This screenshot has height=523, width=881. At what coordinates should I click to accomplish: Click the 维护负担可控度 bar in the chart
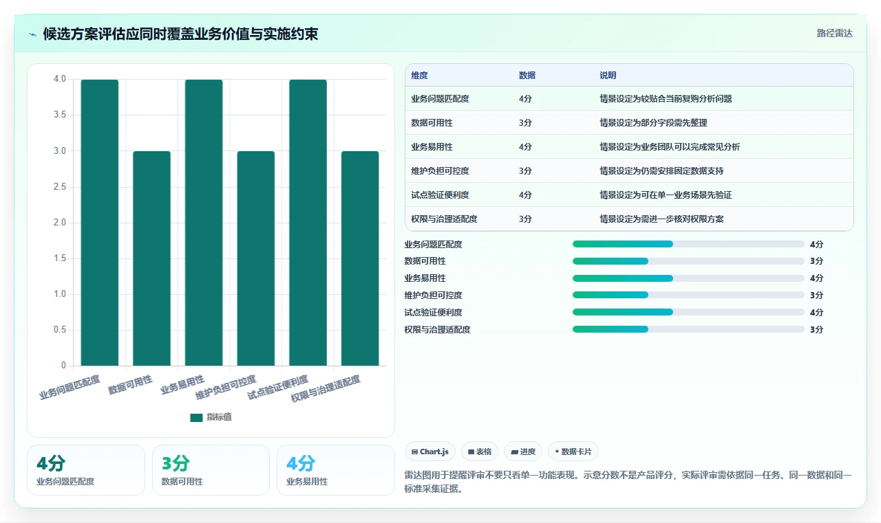tap(256, 258)
